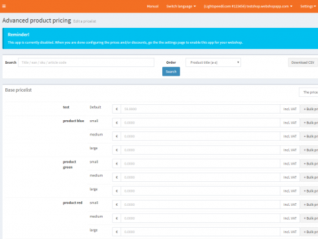Click the euro icon for product red large
Image resolution: width=318 pixels, height=239 pixels.
tap(117, 232)
